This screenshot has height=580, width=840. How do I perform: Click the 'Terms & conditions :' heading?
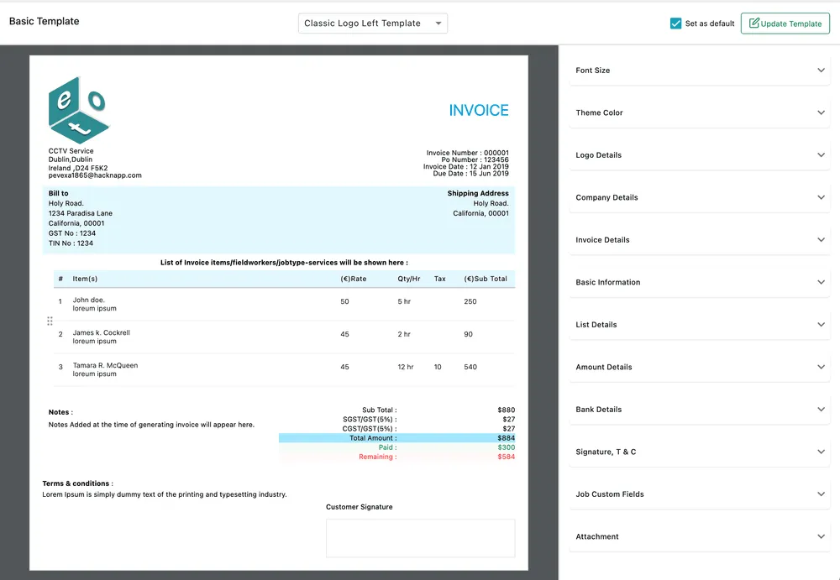(x=77, y=483)
